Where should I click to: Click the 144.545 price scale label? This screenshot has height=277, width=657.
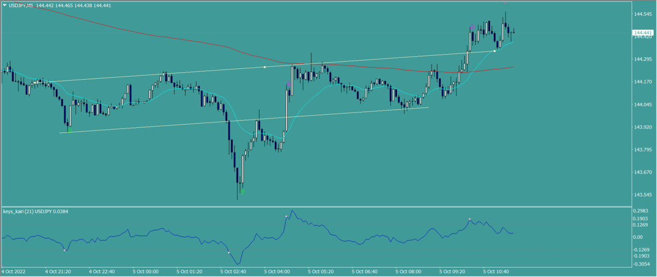pos(643,14)
